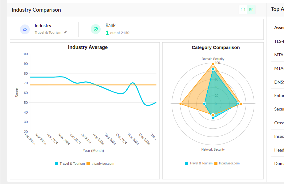The image size is (284, 184).
Task: Click the Domain Security axis label
Action: point(213,59)
